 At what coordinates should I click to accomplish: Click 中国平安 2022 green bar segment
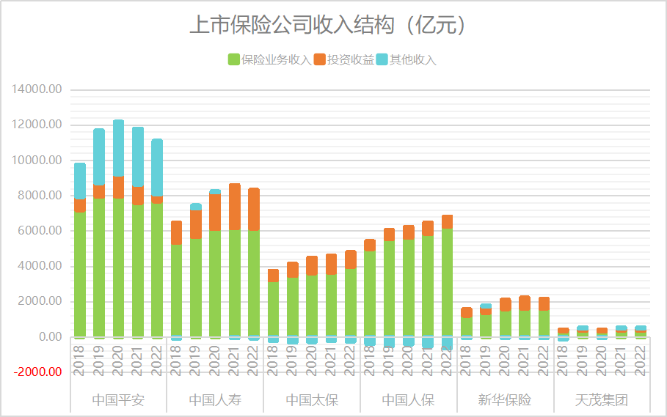tap(157, 270)
